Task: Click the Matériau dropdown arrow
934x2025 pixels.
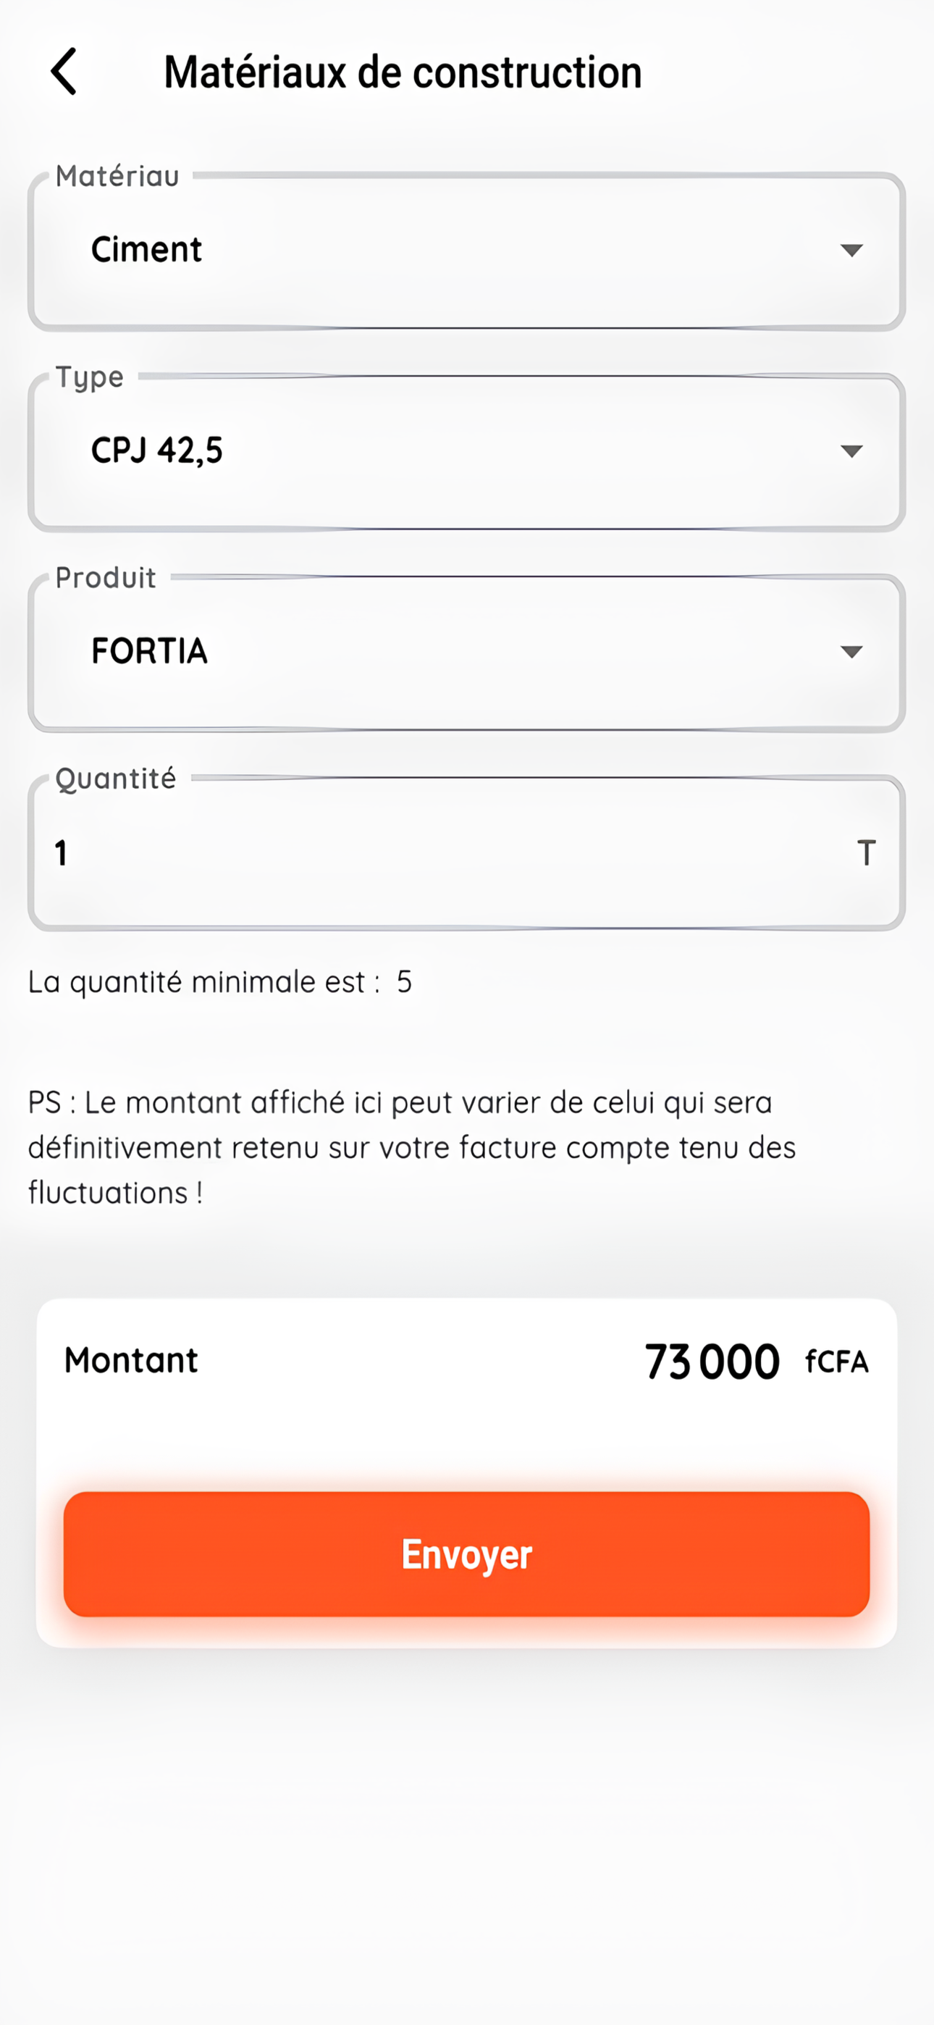Action: pos(851,251)
